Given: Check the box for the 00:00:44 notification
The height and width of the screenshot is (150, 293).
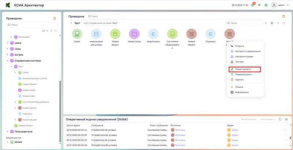Looking at the screenshot, I should 286,130.
